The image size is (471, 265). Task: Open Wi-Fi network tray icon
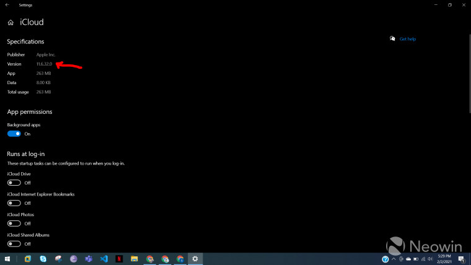[x=423, y=259]
